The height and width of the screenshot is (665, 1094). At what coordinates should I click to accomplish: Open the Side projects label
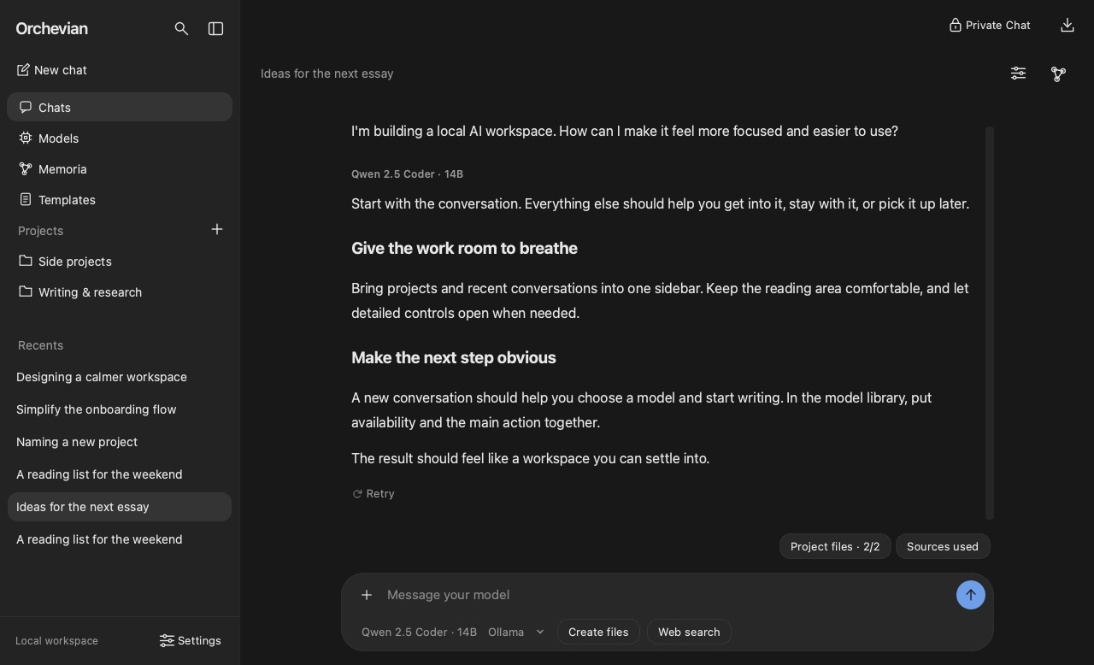tap(75, 261)
